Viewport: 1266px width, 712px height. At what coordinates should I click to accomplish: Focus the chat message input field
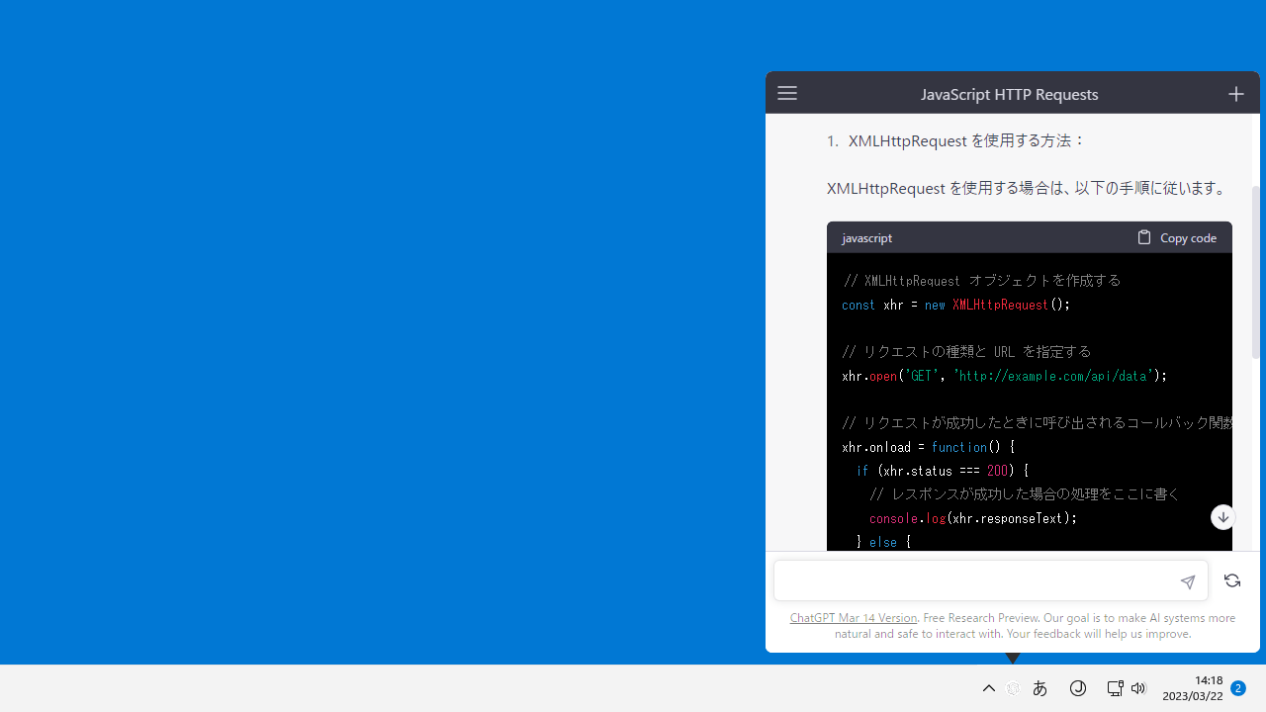point(990,581)
